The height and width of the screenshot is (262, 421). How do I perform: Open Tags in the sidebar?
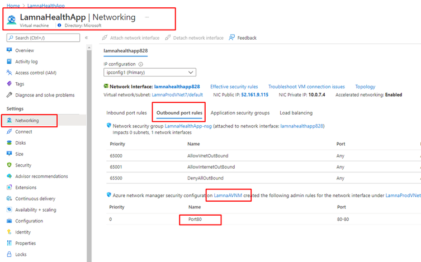coord(20,84)
